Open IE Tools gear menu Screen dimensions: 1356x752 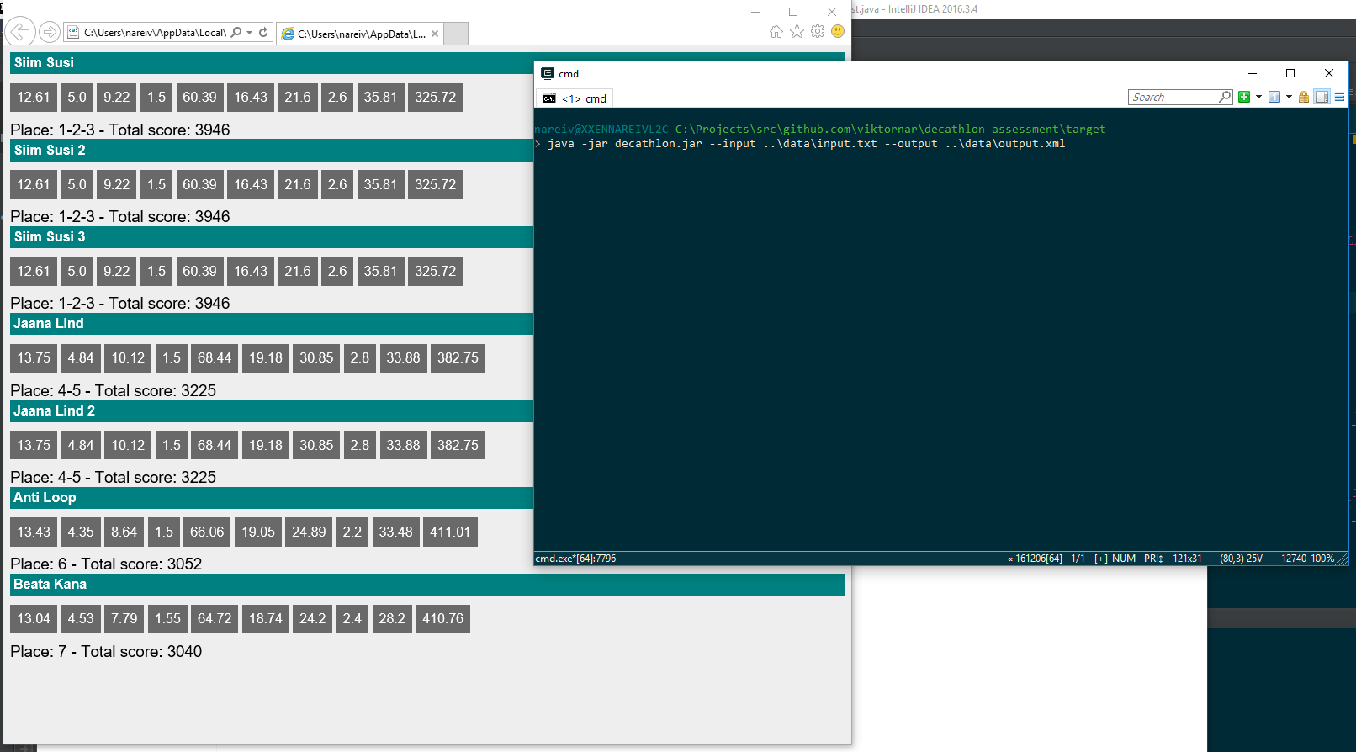(818, 31)
